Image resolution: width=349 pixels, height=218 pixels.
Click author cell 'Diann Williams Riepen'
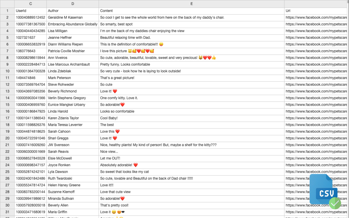pyautogui.click(x=73, y=44)
